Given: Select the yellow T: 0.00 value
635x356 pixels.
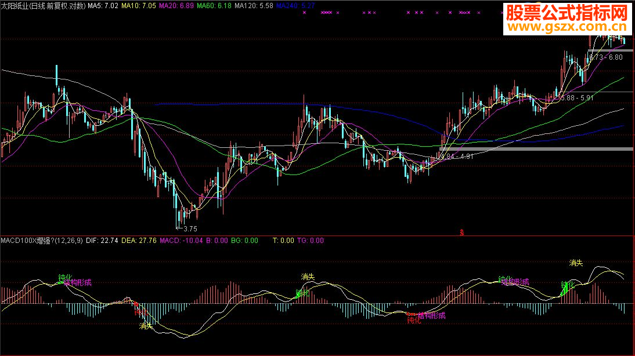Looking at the screenshot, I should tap(283, 241).
